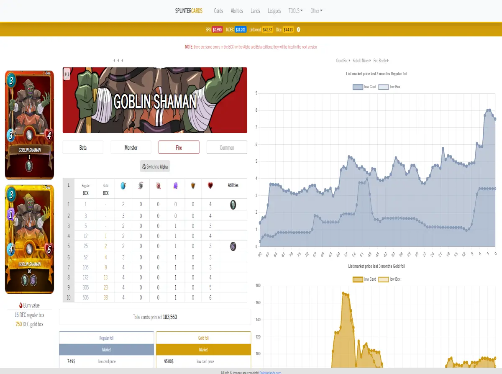Click regular BCX value 305 in level 9
The width and height of the screenshot is (502, 374).
click(x=85, y=287)
